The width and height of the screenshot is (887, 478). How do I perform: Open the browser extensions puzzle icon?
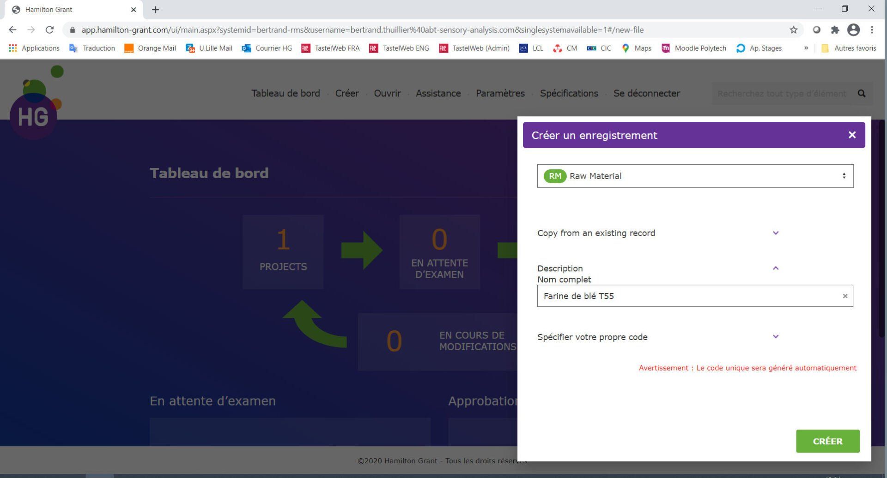835,30
